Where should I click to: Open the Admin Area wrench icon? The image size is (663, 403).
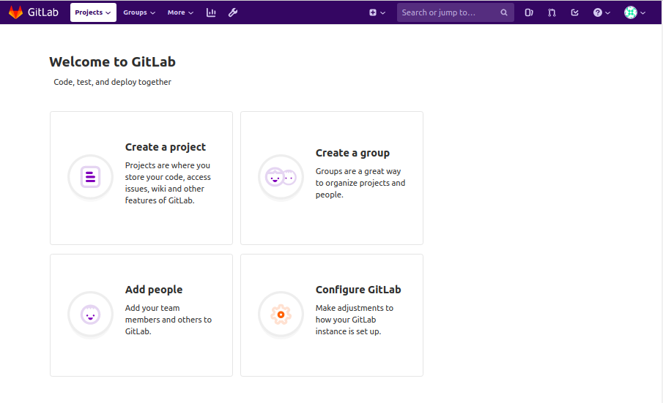point(233,12)
